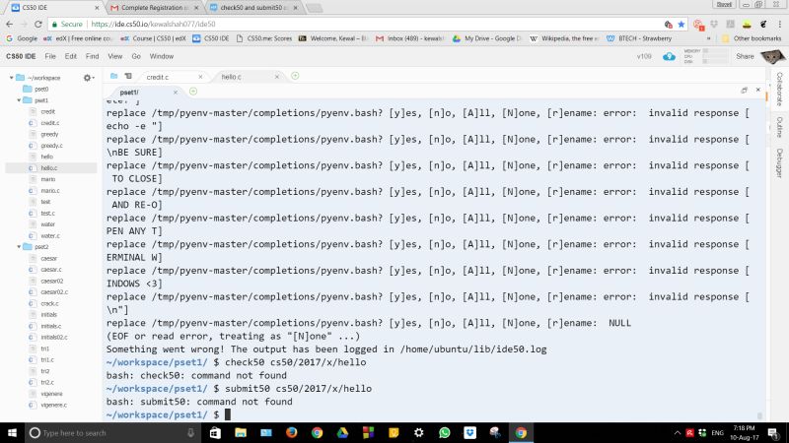Open the Debugger side panel
The height and width of the screenshot is (443, 789).
click(779, 162)
